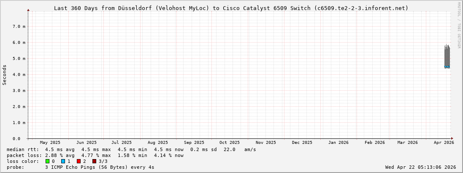Click the blue loss color swatch for 1
This screenshot has width=463, height=173.
pyautogui.click(x=63, y=161)
